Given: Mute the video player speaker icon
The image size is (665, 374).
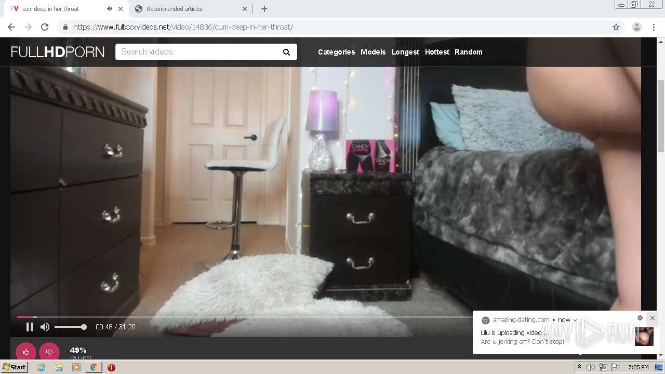Looking at the screenshot, I should tap(45, 327).
